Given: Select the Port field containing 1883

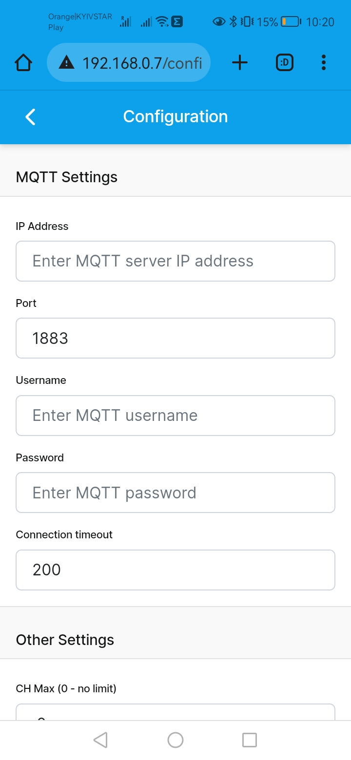Looking at the screenshot, I should pyautogui.click(x=175, y=338).
